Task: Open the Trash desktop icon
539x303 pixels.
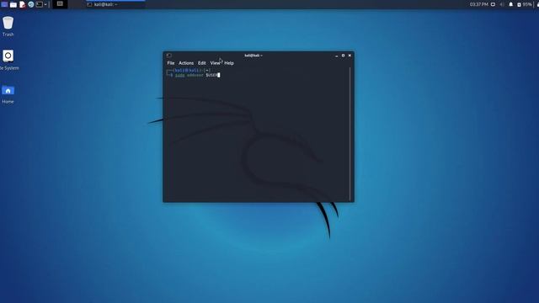Action: pos(8,26)
